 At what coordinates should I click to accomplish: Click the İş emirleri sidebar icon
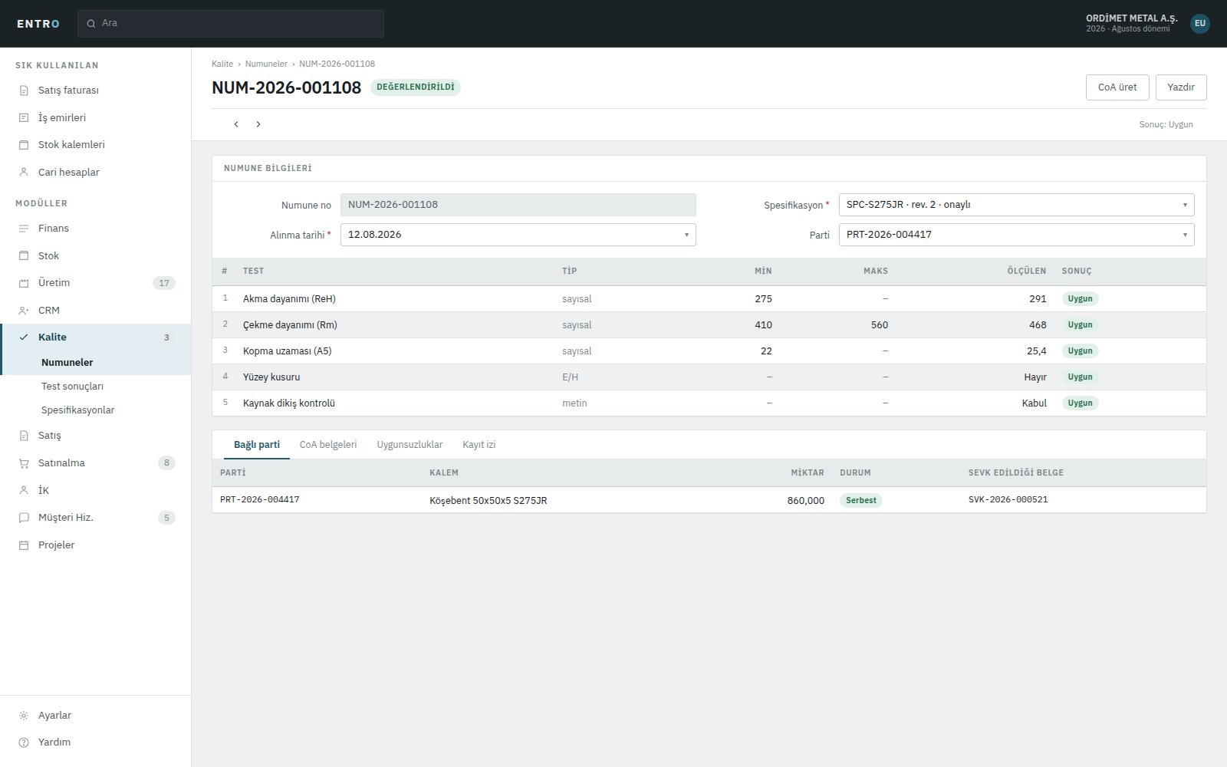pyautogui.click(x=24, y=117)
